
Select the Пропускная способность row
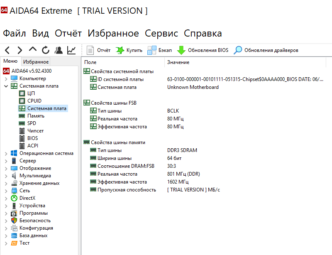[155, 190]
